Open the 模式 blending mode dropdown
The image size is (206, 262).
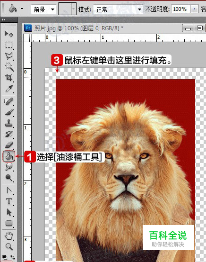pos(118,9)
